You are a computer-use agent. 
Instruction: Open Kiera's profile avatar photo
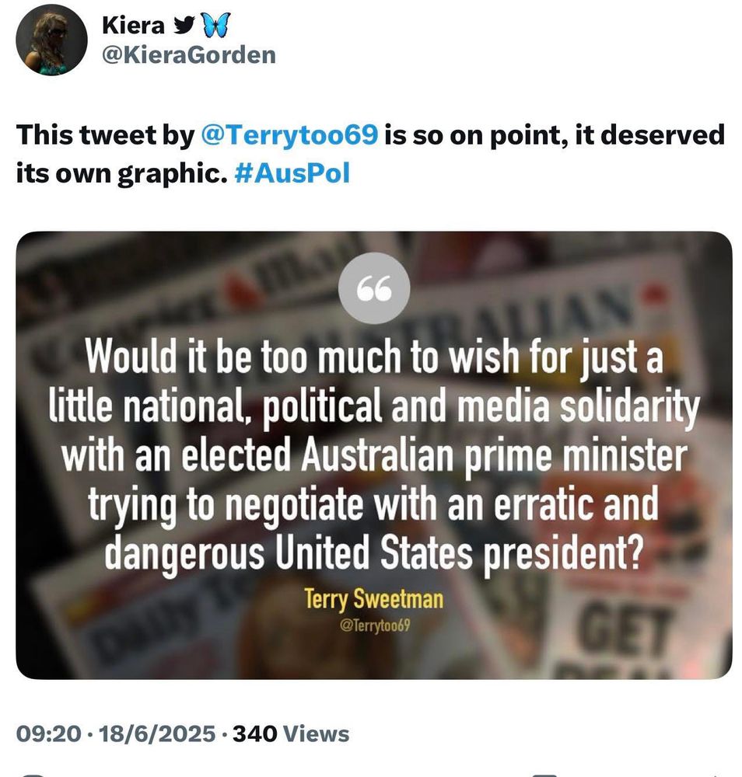(51, 40)
